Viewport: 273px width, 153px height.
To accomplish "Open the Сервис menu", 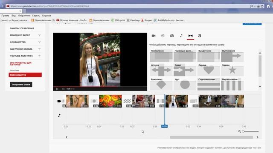I will point(36,16).
